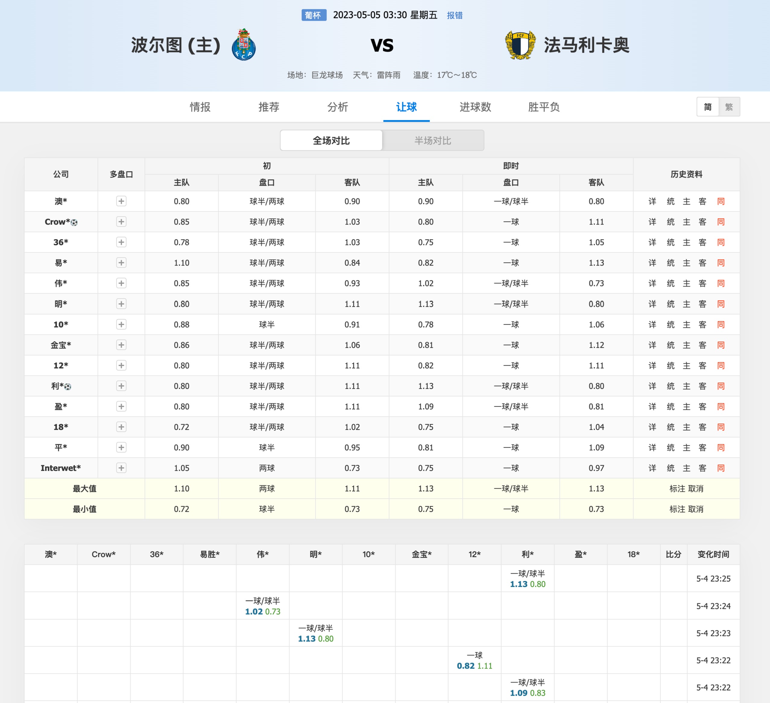Image resolution: width=770 pixels, height=703 pixels.
Task: Click the Porto team crest logo
Action: [244, 45]
